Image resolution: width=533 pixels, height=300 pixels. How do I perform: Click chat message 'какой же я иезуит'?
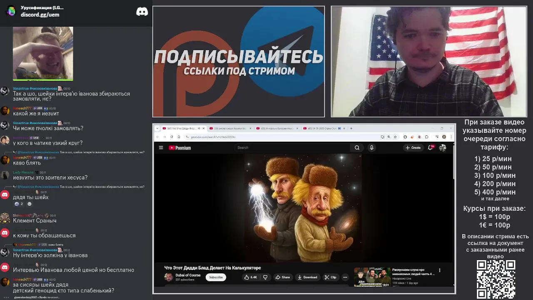point(36,113)
